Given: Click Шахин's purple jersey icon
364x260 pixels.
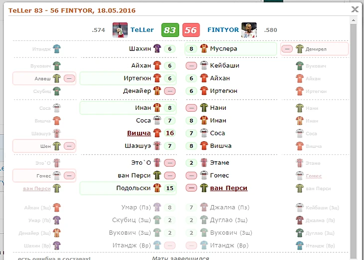Looking at the screenshot, I should tap(158, 49).
